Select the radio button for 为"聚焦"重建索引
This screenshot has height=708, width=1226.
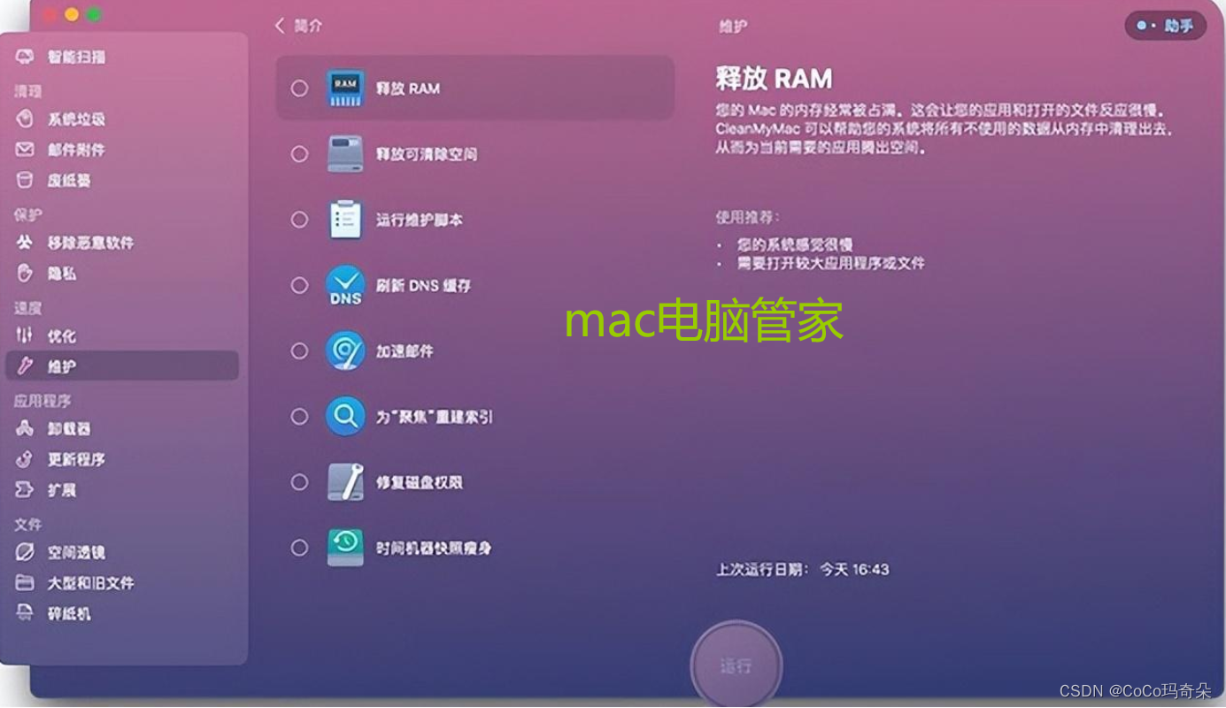[299, 416]
